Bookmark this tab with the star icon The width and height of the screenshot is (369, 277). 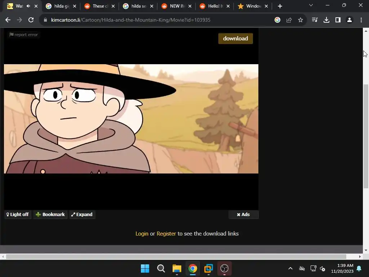[x=301, y=20]
